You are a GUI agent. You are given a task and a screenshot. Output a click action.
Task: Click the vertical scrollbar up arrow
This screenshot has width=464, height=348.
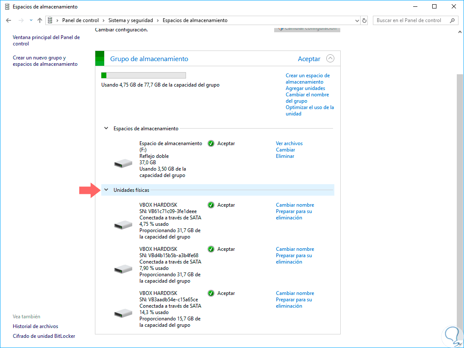tap(460, 32)
